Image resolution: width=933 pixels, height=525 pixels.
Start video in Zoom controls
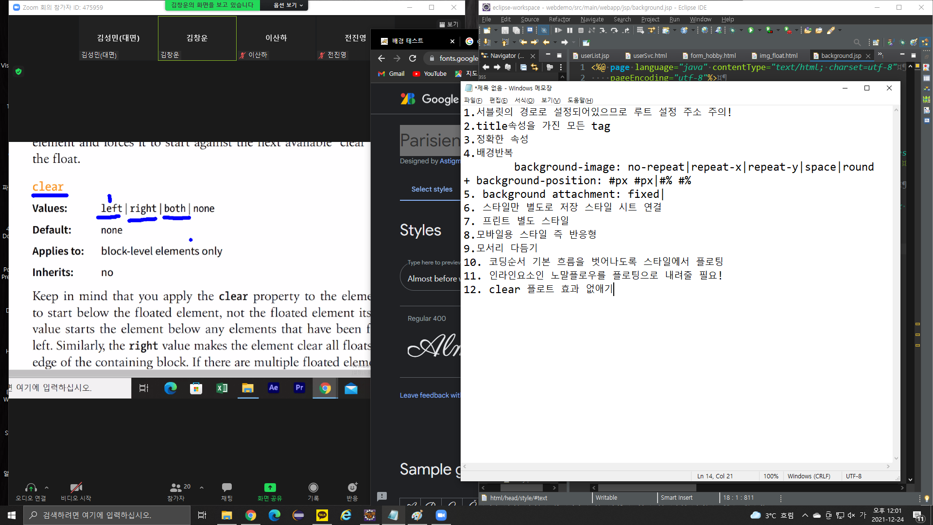click(76, 488)
